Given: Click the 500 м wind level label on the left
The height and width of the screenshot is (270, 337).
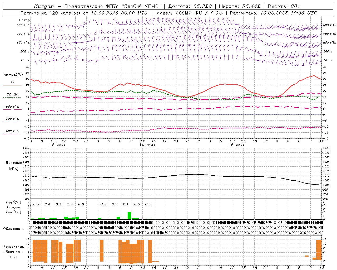Looking at the screenshot, I should pos(25,51).
